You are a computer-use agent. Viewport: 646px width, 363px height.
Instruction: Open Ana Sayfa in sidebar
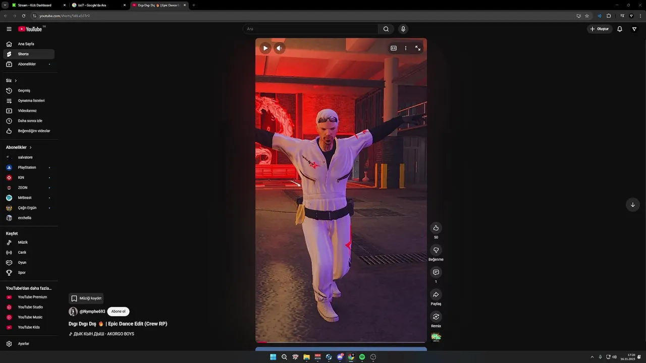29,44
